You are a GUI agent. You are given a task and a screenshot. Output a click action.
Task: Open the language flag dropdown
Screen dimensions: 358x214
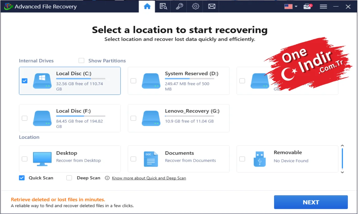point(291,7)
